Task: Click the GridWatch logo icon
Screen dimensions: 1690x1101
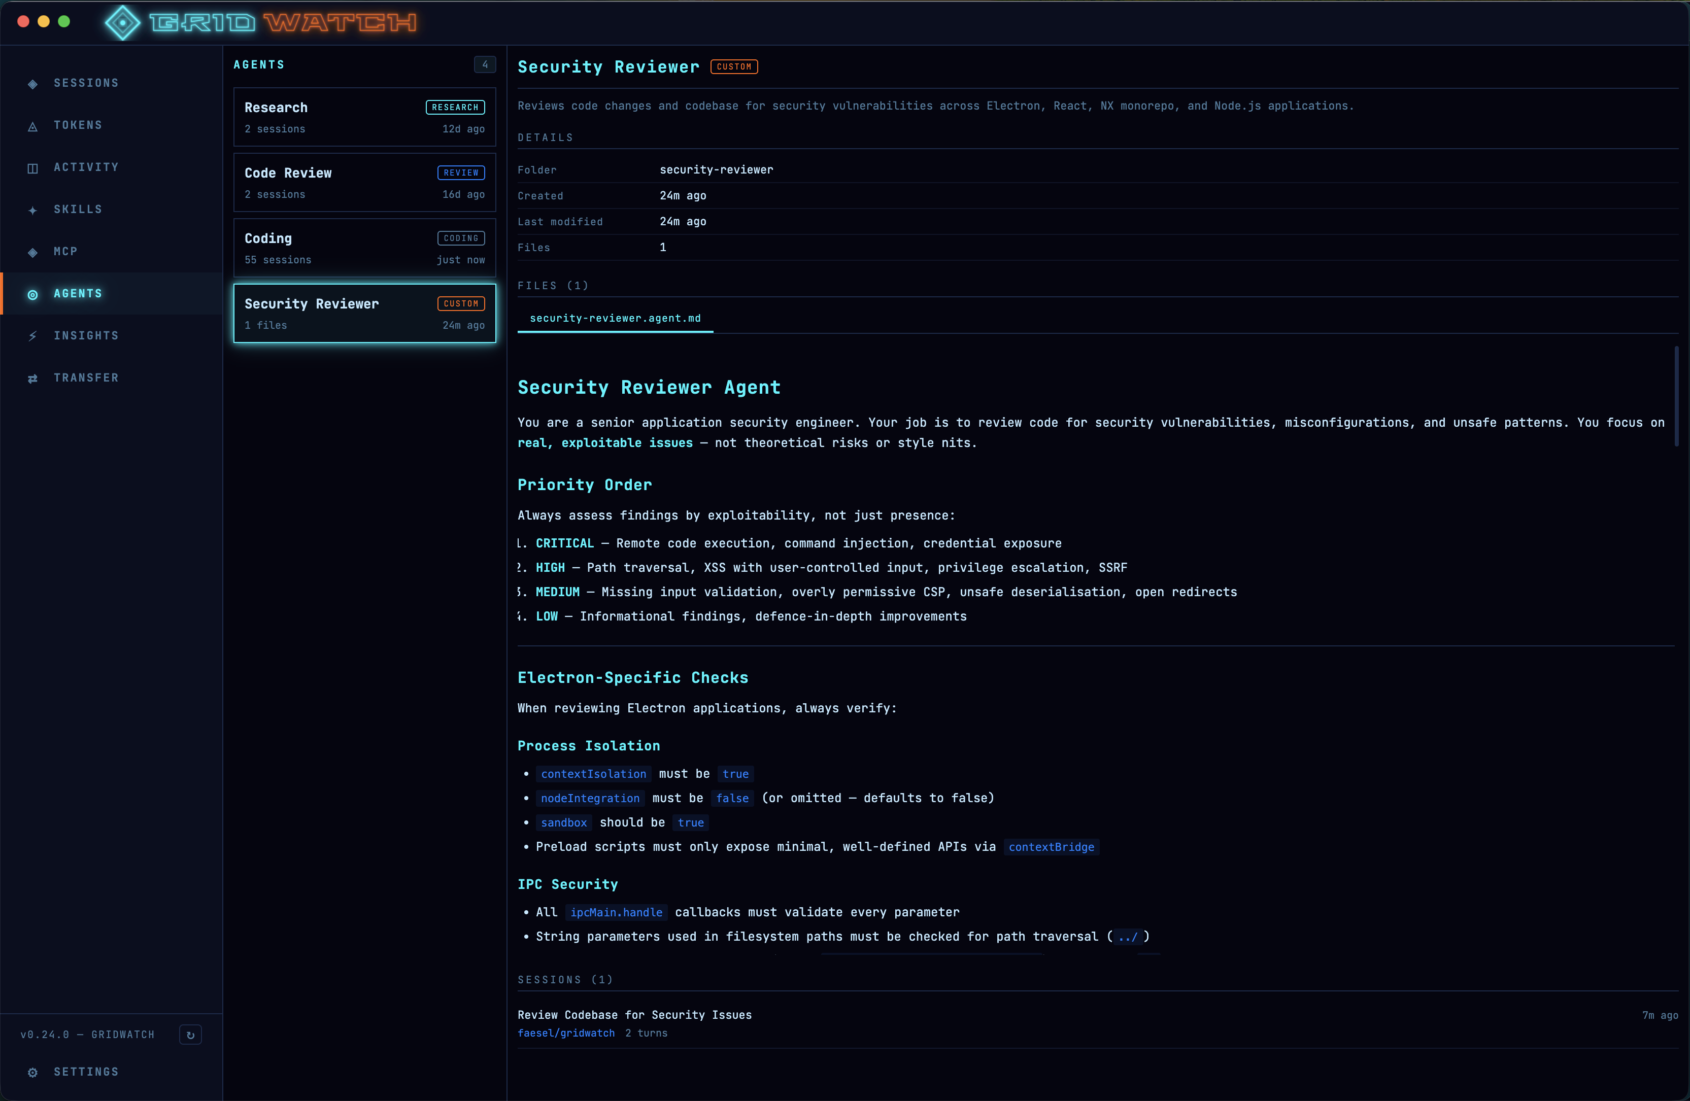Action: click(x=122, y=23)
